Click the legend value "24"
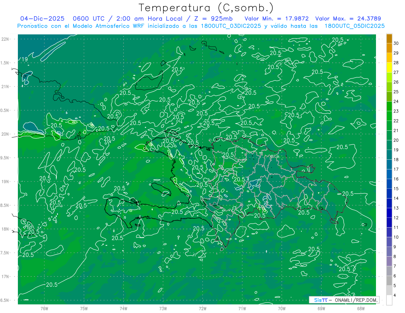 [396, 101]
